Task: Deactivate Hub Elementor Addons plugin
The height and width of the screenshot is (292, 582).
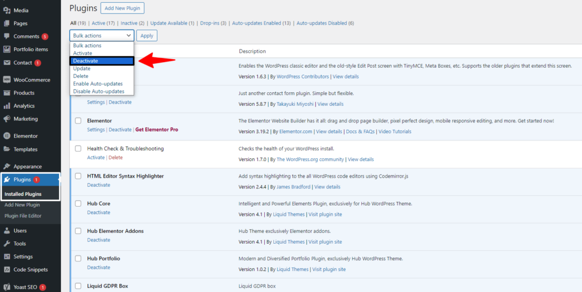Action: point(99,240)
